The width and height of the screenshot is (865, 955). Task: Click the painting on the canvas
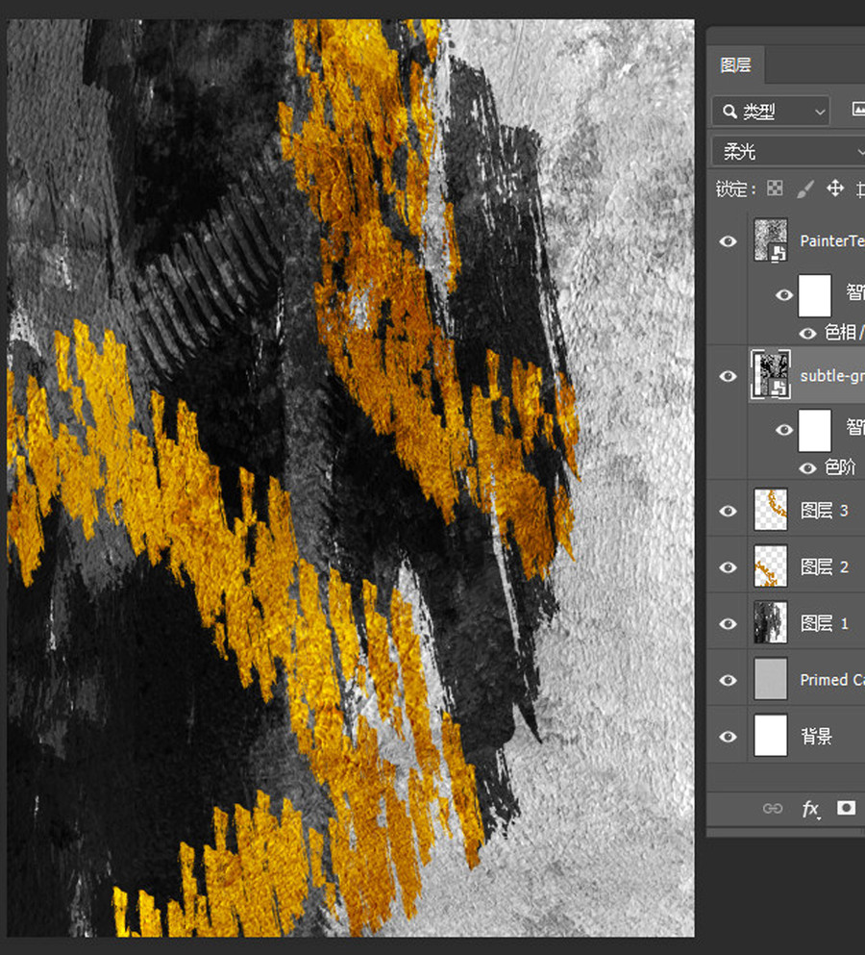pyautogui.click(x=351, y=478)
